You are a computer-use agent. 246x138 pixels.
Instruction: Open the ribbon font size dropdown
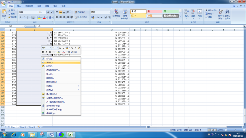click(45, 12)
